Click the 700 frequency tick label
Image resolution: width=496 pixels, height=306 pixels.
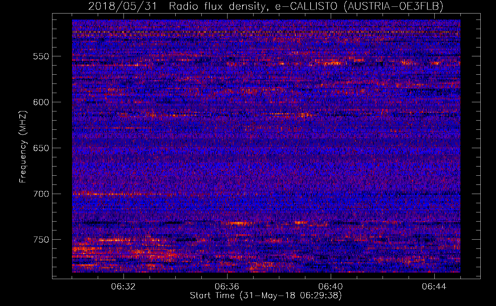[x=41, y=194]
